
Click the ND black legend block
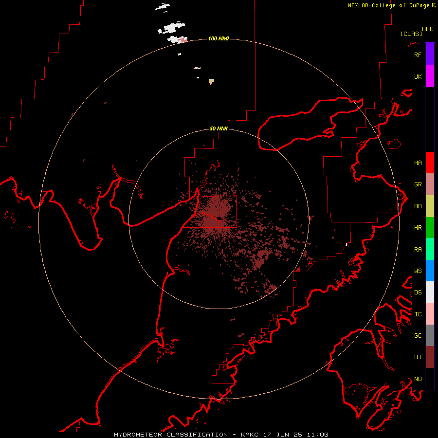coord(430,379)
